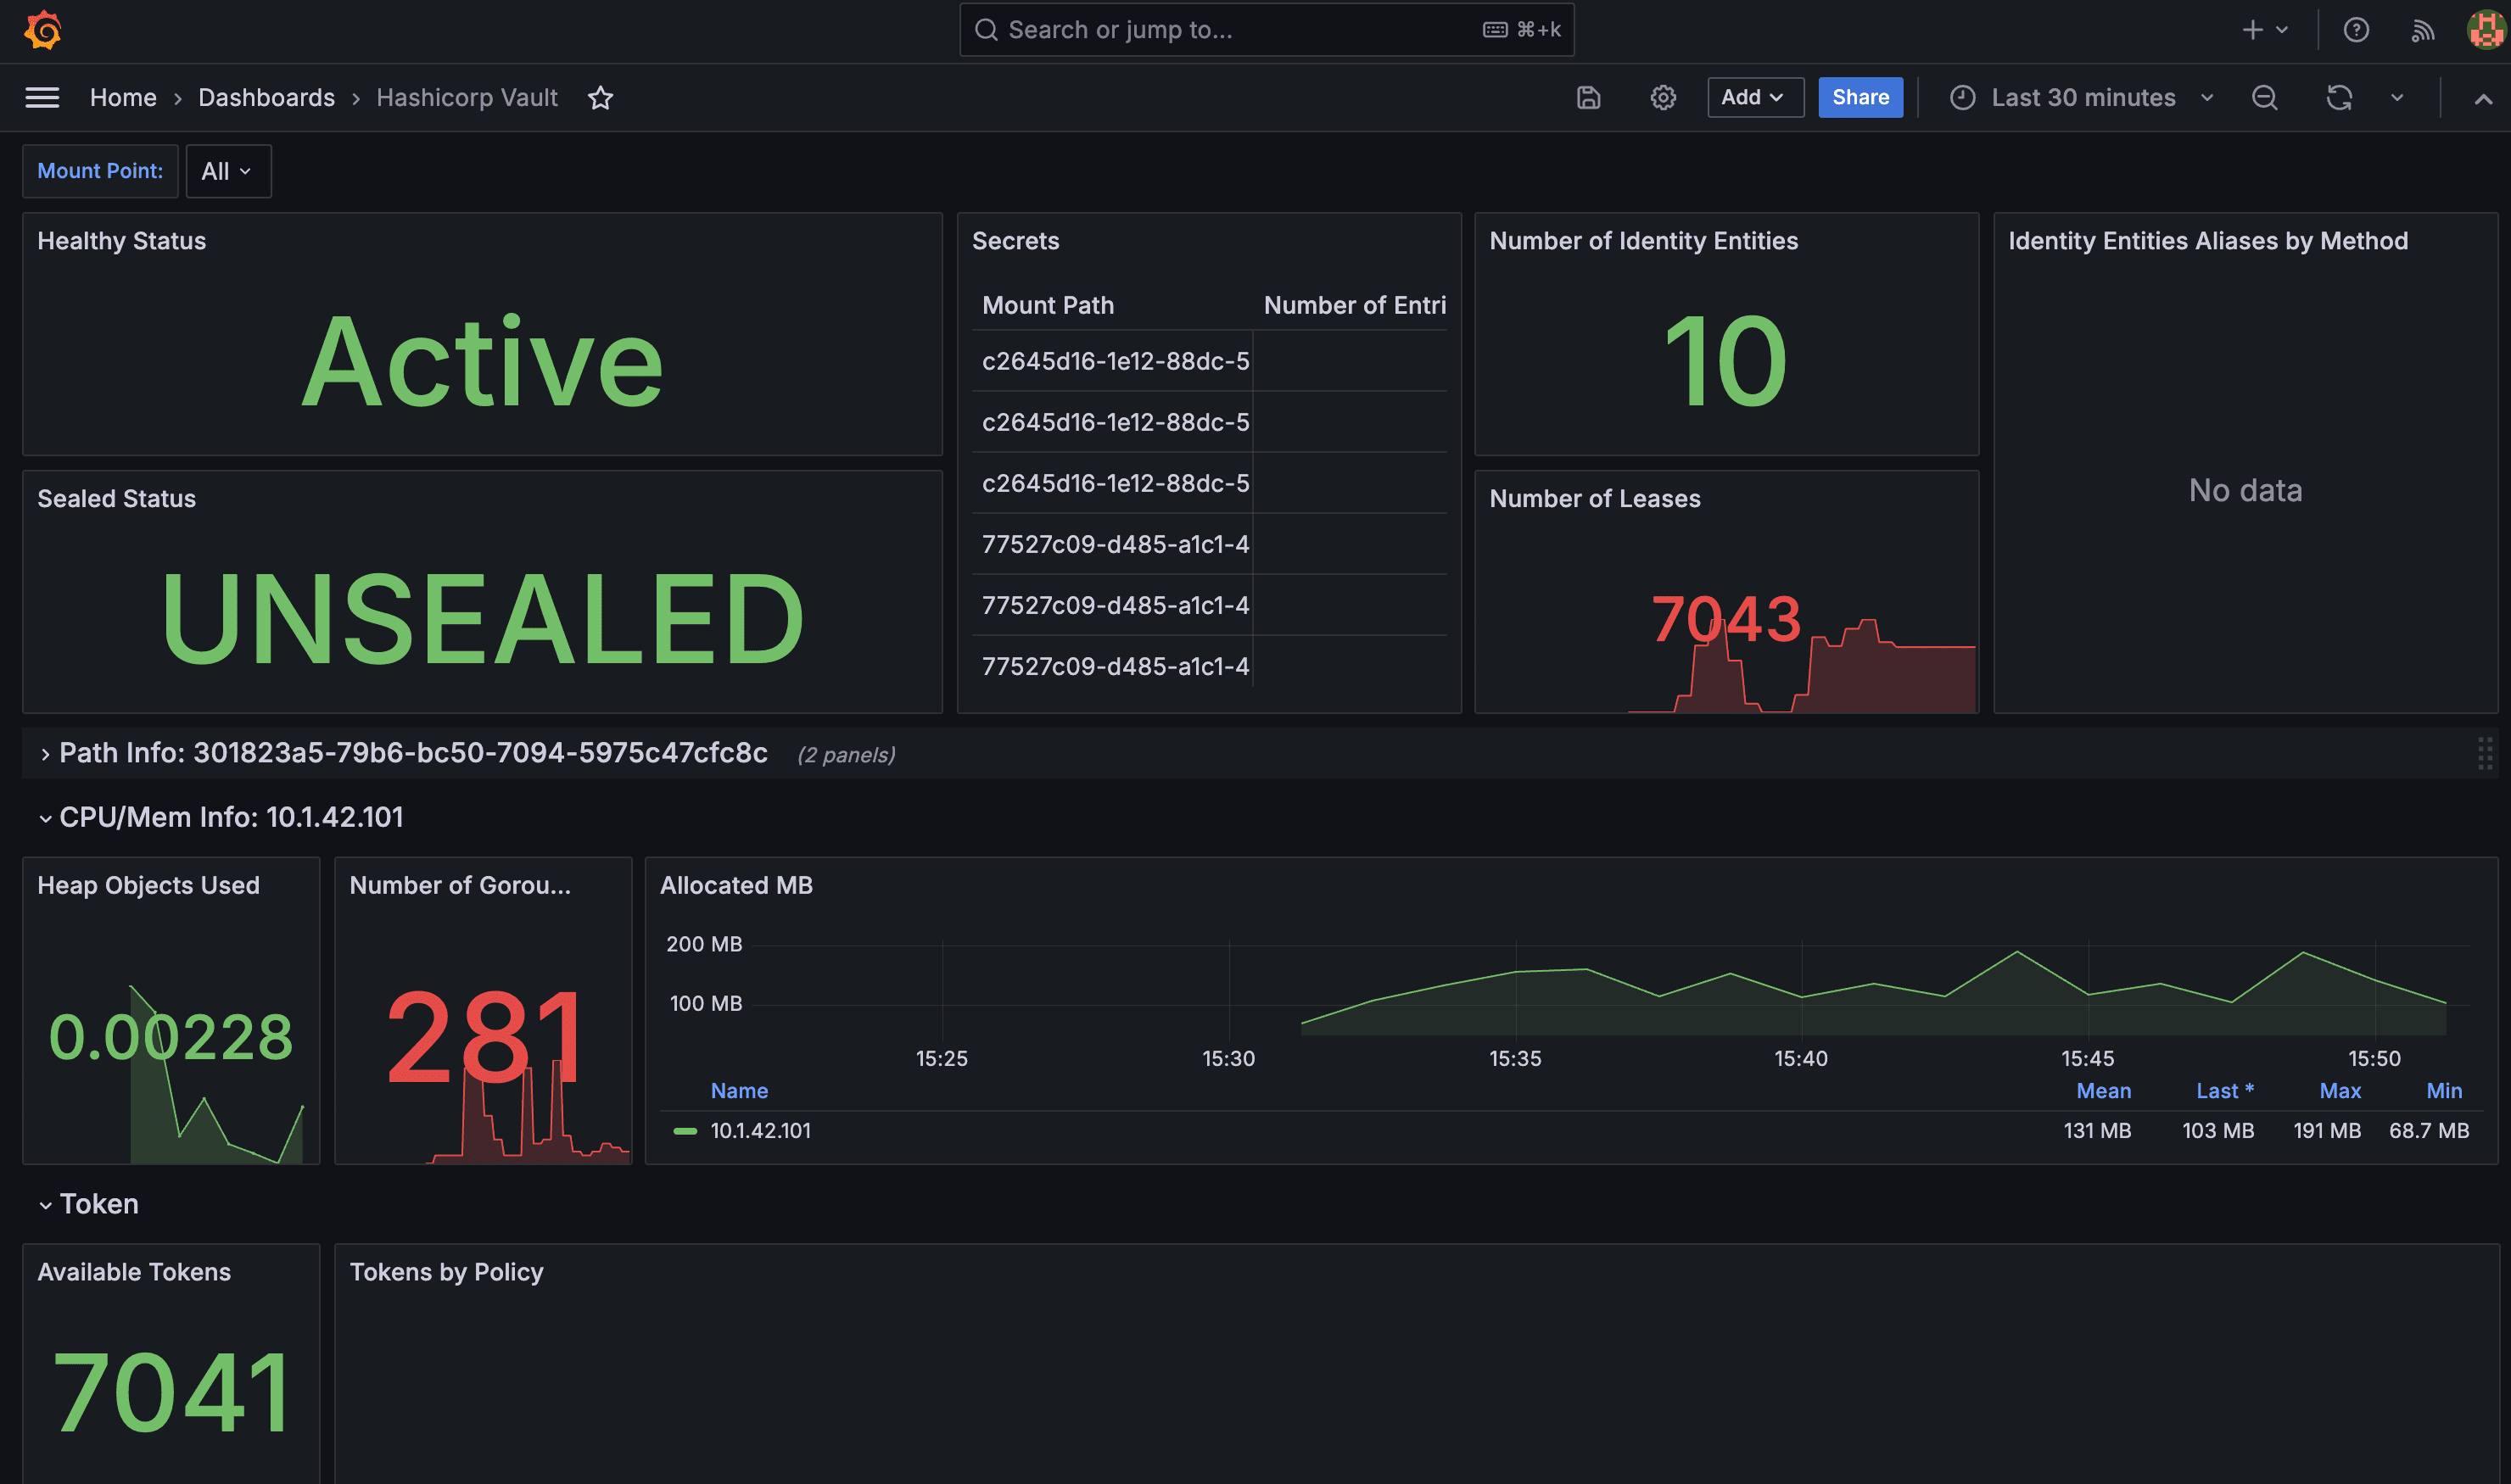Sort legend by Name column

tap(739, 1091)
